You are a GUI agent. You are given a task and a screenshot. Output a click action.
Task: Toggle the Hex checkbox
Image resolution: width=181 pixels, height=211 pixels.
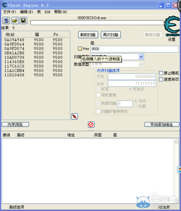[80, 49]
